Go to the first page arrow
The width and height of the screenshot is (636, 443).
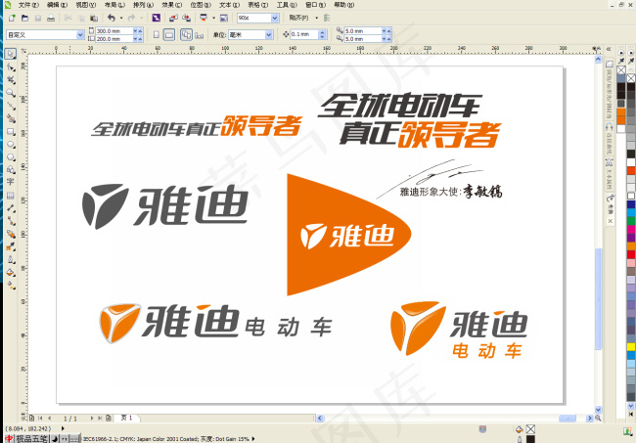click(x=40, y=418)
